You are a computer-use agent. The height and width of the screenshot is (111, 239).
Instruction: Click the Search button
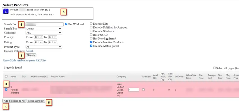tap(31, 55)
